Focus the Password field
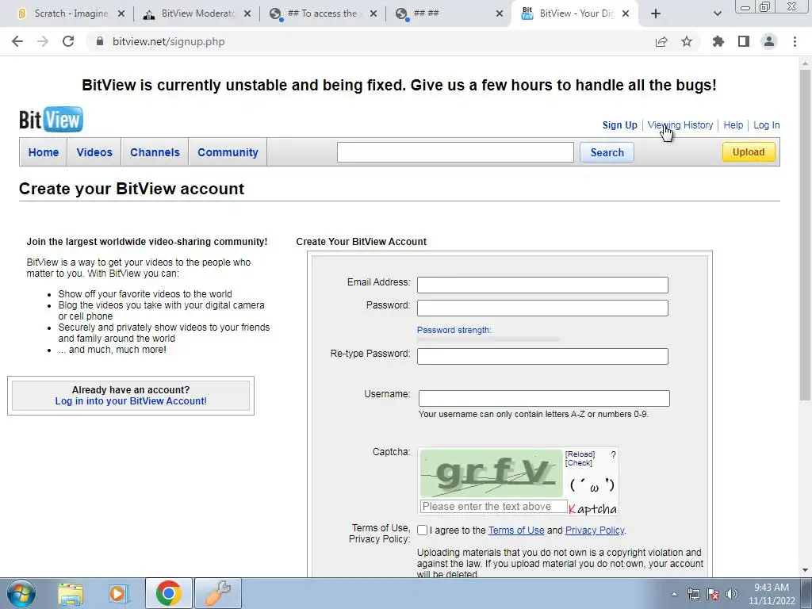The width and height of the screenshot is (812, 609). click(542, 308)
